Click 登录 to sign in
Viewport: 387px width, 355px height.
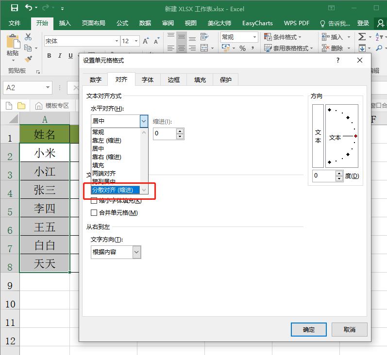tap(363, 23)
